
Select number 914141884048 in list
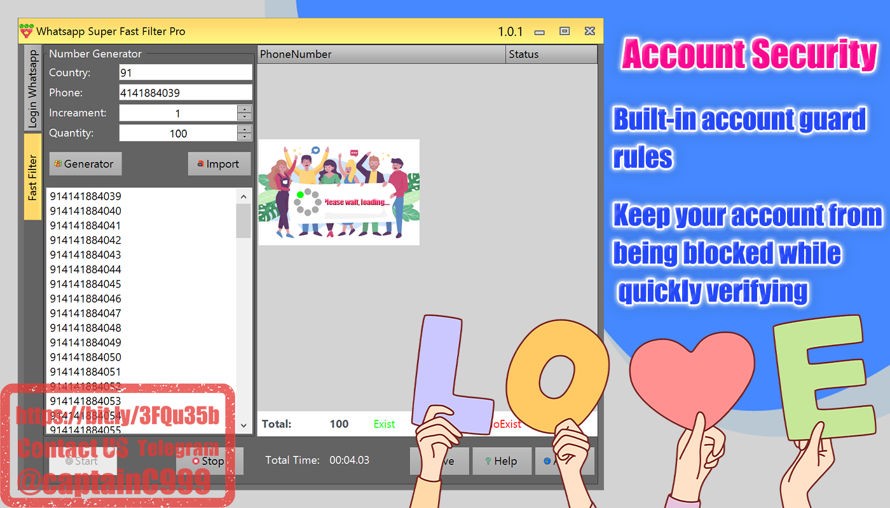tap(85, 328)
